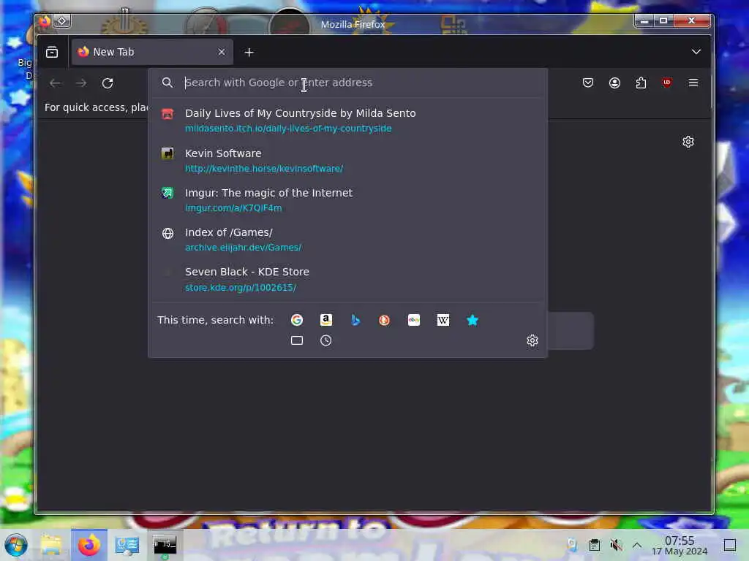Open Daily Lives of My Countryside suggestion
The image size is (749, 561).
pos(348,121)
